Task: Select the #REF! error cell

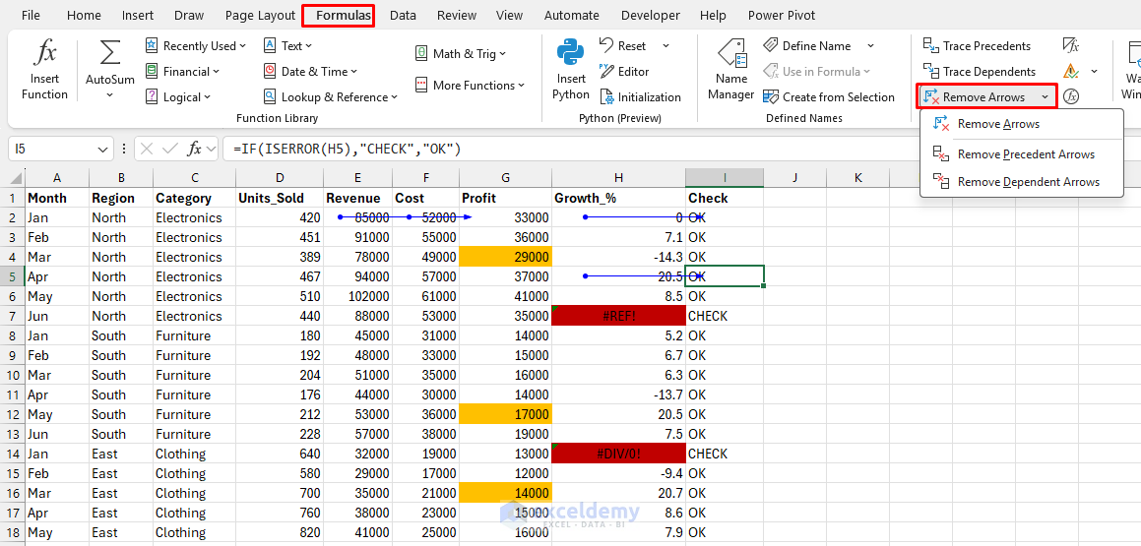Action: click(x=618, y=316)
